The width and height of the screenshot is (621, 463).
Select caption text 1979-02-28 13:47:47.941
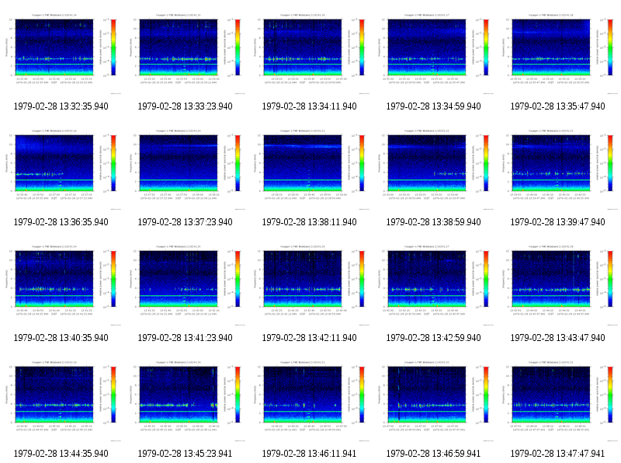pos(557,454)
